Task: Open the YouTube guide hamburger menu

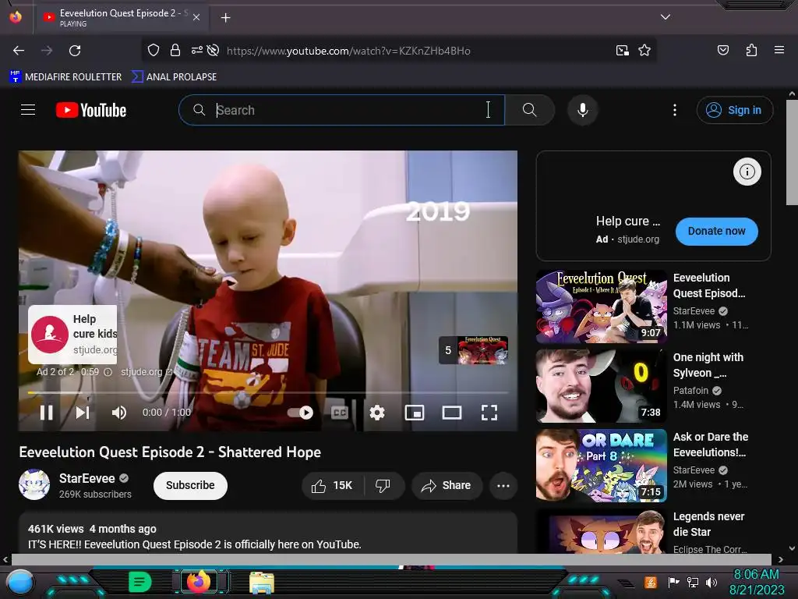Action: [28, 110]
